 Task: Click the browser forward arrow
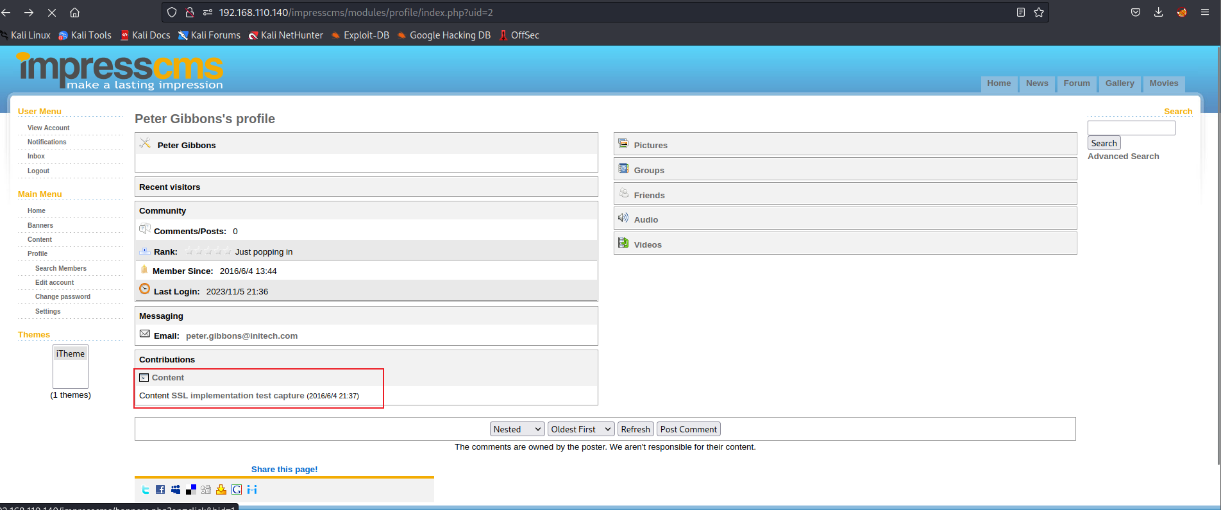[29, 12]
